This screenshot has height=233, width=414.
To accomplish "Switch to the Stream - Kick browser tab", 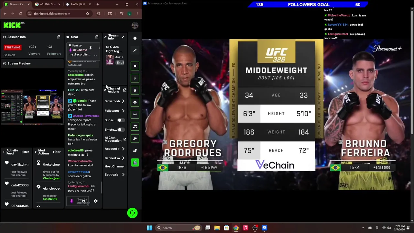I will (x=17, y=4).
